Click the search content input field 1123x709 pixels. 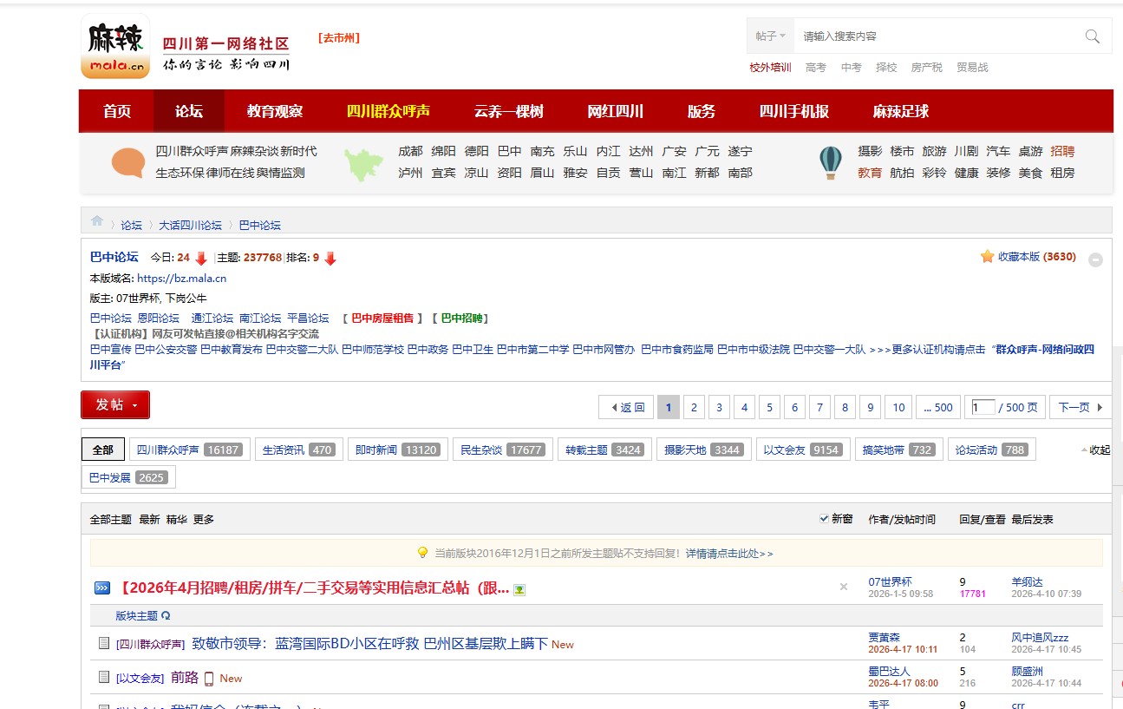[937, 36]
